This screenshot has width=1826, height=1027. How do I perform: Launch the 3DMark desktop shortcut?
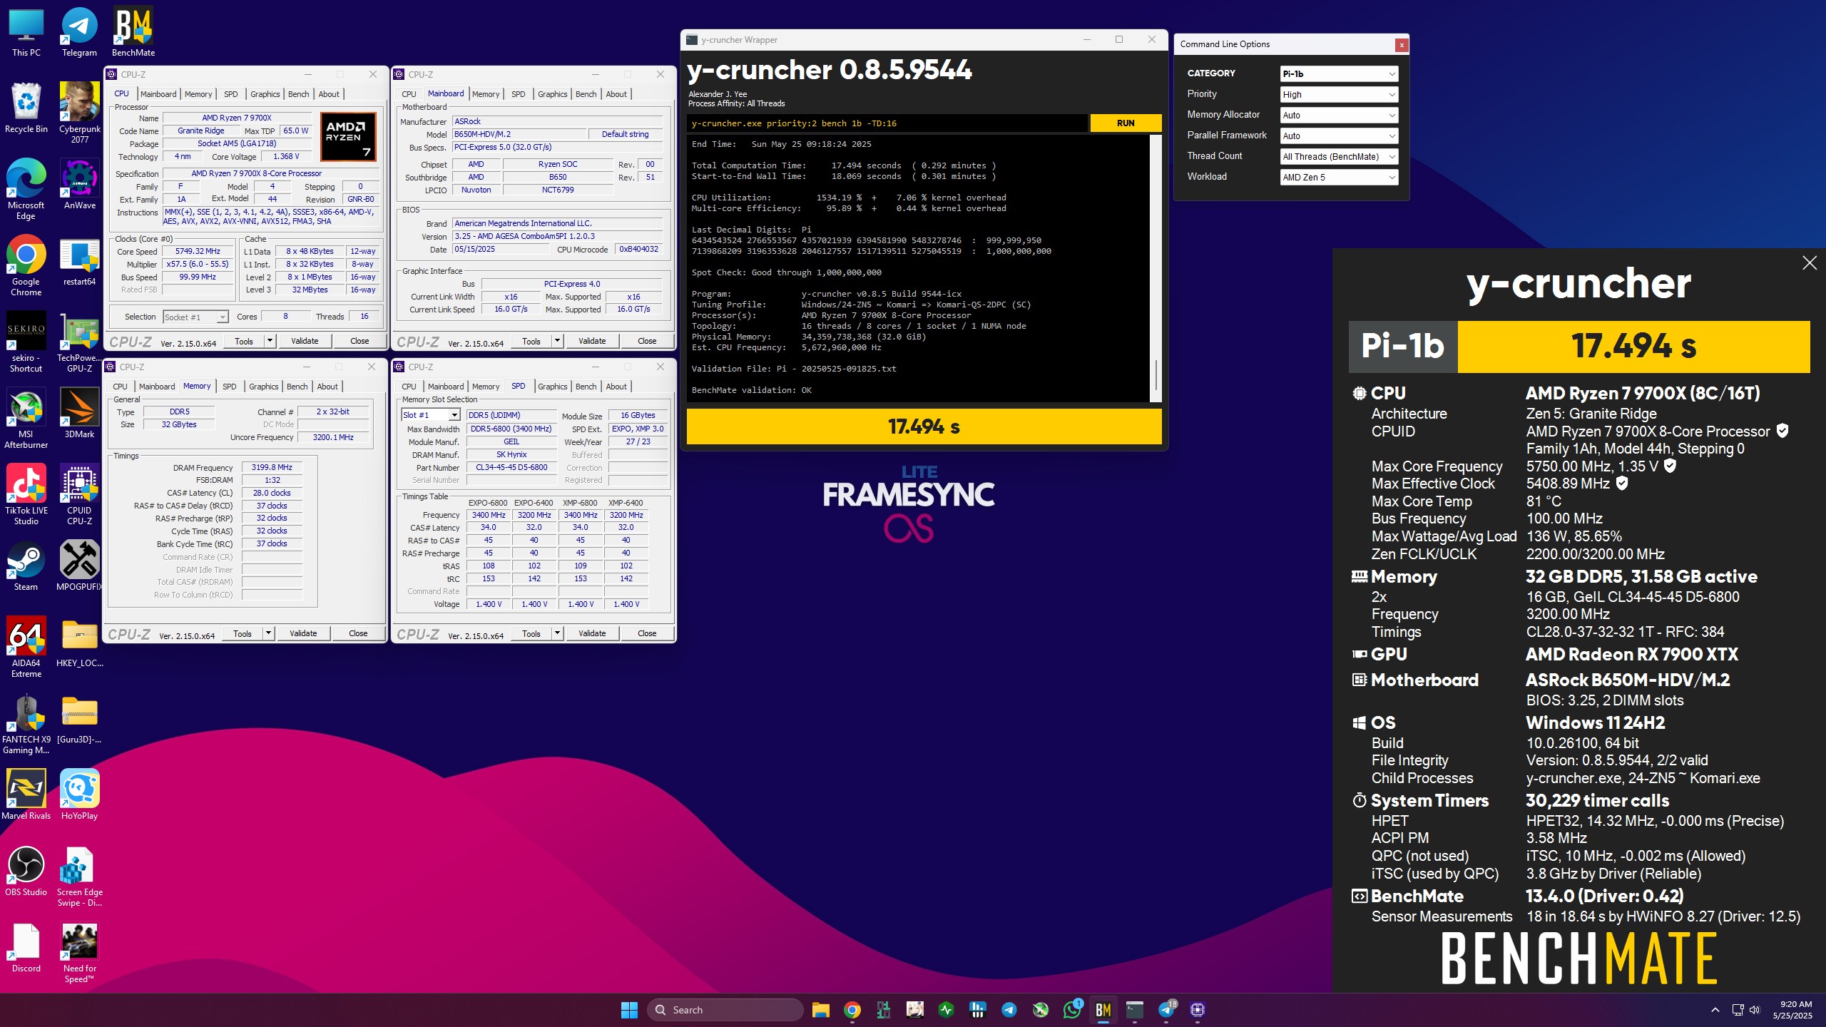point(79,413)
